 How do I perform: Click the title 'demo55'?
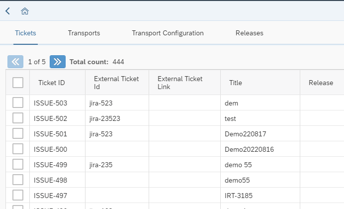(237, 180)
